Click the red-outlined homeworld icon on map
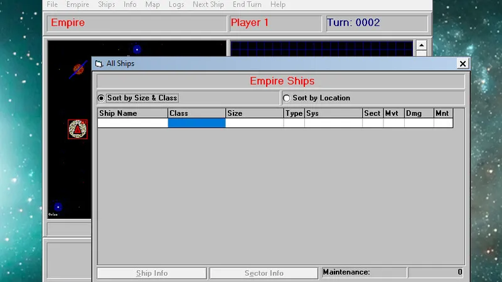Screen dimensions: 502x282 pyautogui.click(x=78, y=129)
